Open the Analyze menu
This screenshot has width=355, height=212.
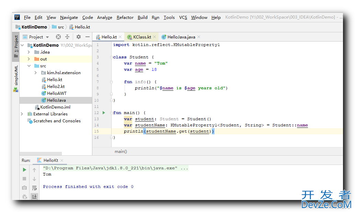(x=105, y=18)
